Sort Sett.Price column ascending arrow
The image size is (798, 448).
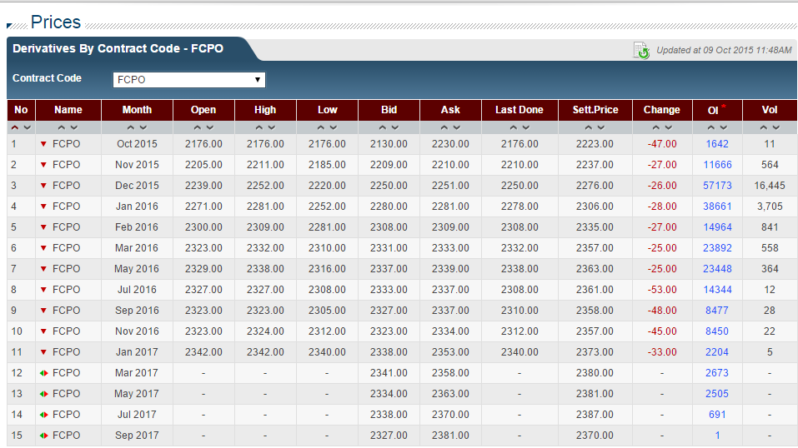tap(589, 127)
